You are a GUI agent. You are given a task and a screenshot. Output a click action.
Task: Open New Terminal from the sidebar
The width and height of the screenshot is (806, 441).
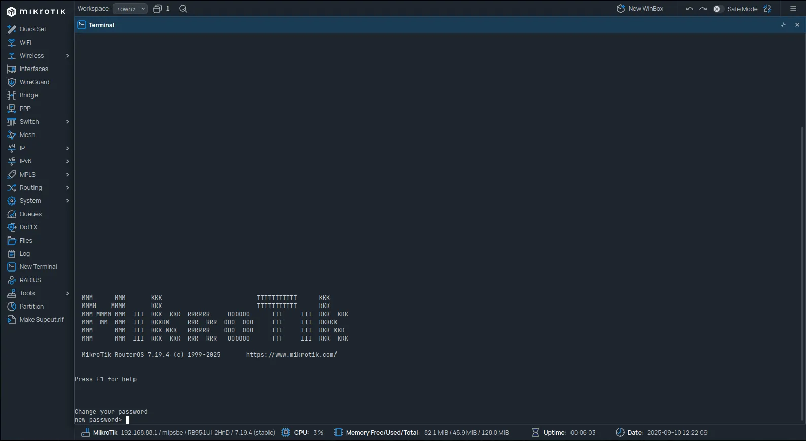click(38, 267)
